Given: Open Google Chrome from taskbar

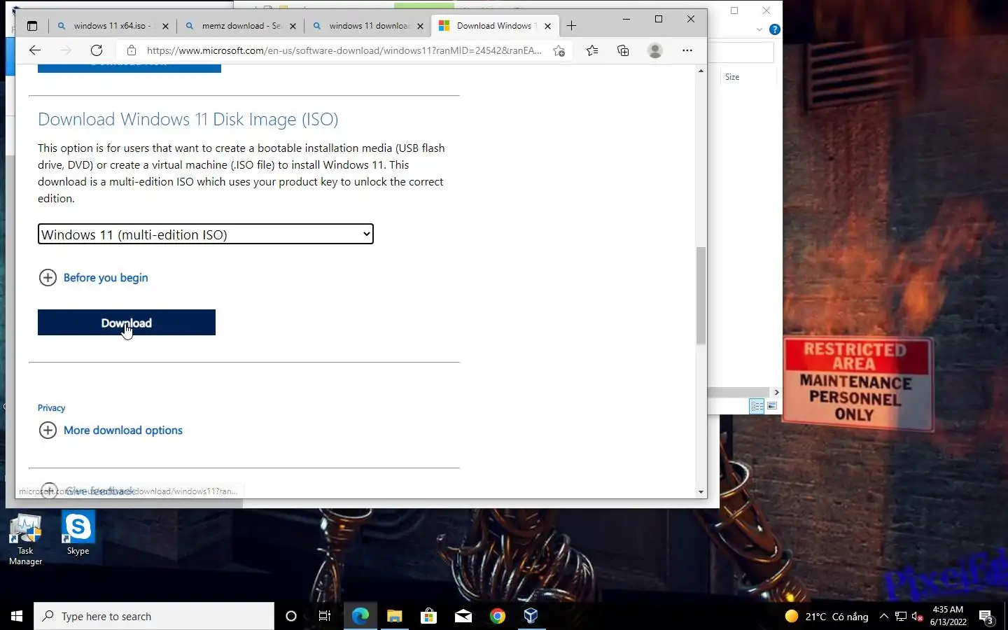Looking at the screenshot, I should click(x=498, y=616).
